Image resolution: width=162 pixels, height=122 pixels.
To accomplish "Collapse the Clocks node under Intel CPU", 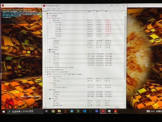I will click(48, 52).
